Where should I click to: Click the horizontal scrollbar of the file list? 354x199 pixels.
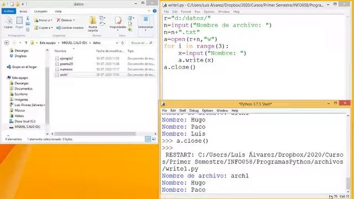pos(95,134)
